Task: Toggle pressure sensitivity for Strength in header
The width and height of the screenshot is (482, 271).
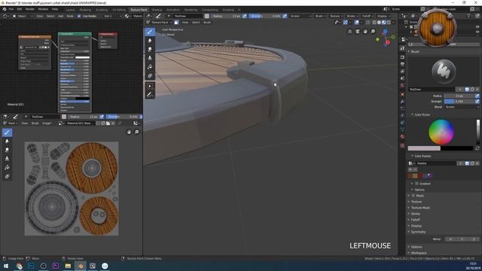Action: [285, 16]
